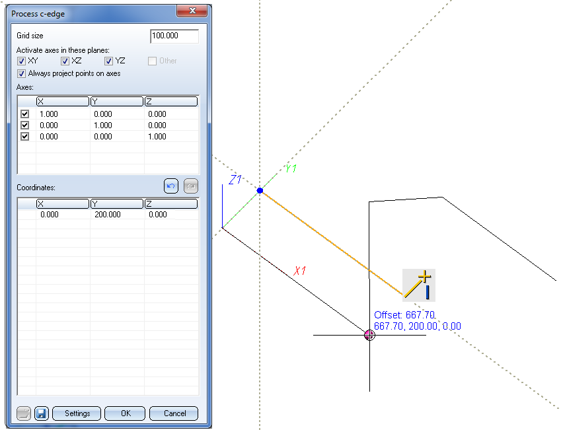Open the Settings button
This screenshot has width=561, height=430.
click(77, 413)
